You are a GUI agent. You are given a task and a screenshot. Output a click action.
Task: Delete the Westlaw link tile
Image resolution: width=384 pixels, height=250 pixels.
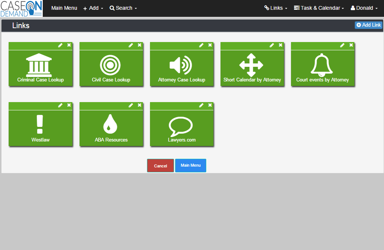pyautogui.click(x=69, y=105)
